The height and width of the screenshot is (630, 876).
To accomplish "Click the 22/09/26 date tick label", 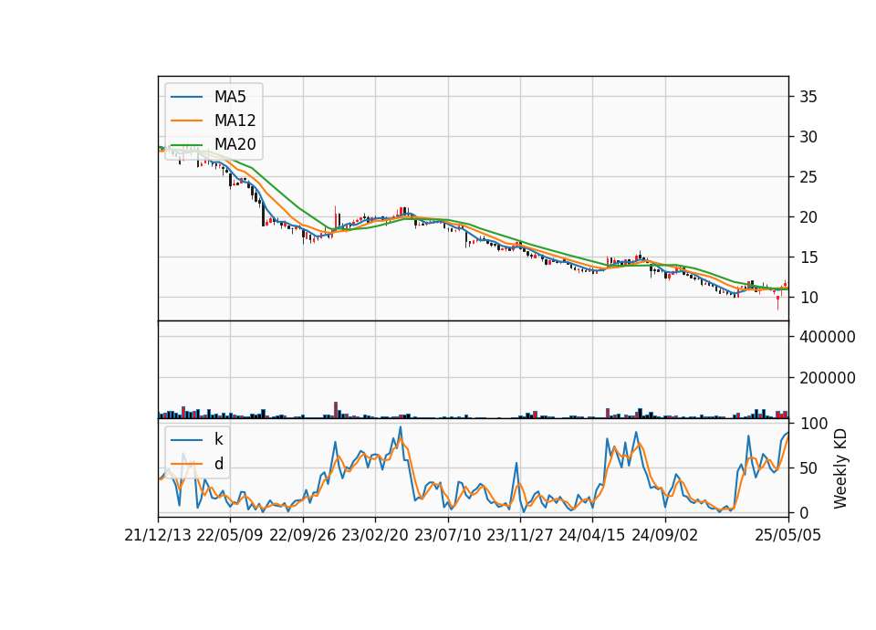I will pos(303,535).
